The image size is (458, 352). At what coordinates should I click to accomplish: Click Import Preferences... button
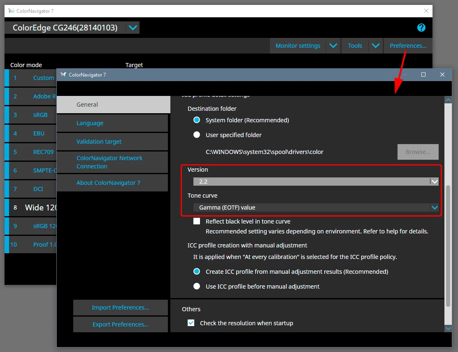point(120,308)
